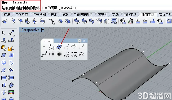Click the color gradient analysis icon
The image size is (172, 100).
(x=11, y=92)
